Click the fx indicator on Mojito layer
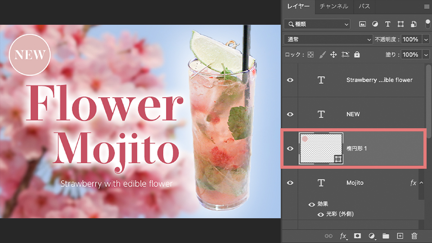The width and height of the screenshot is (432, 243). click(413, 183)
